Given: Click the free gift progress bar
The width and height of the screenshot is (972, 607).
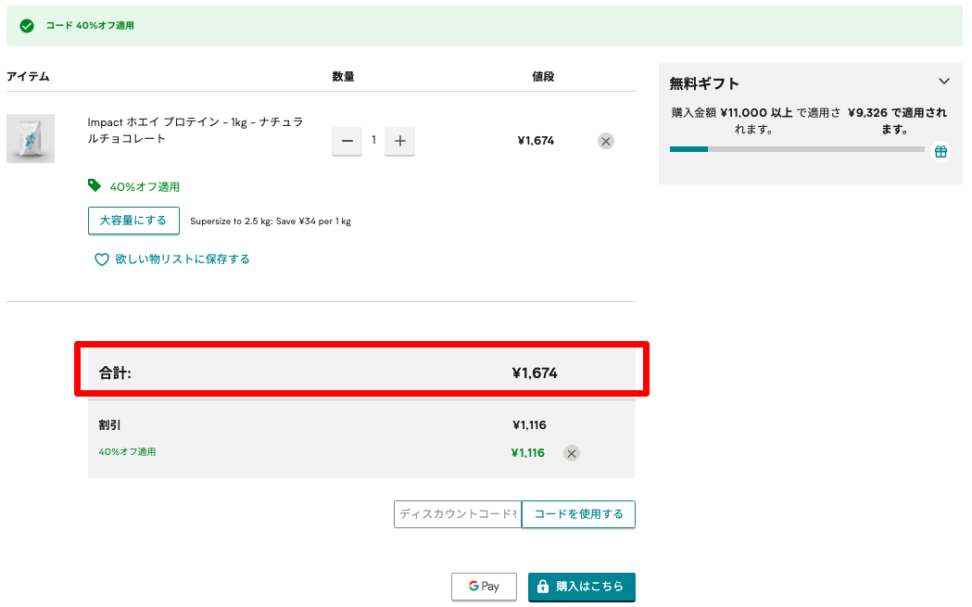Looking at the screenshot, I should tap(797, 149).
